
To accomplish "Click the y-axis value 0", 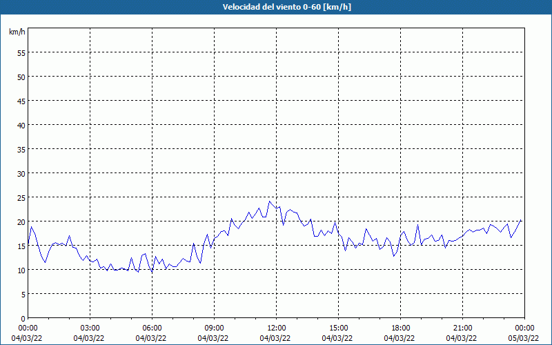I will (x=23, y=319).
